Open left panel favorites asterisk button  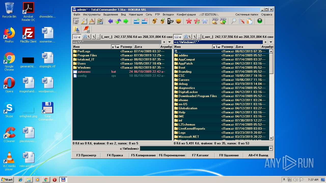tap(164, 42)
